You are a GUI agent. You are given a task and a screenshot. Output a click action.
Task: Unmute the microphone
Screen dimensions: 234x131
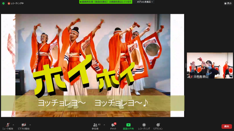click(x=8, y=126)
